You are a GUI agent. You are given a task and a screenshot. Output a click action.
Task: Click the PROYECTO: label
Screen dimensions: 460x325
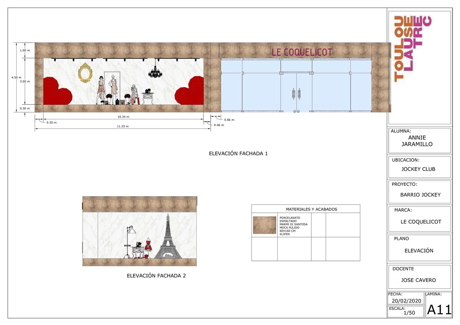click(405, 184)
